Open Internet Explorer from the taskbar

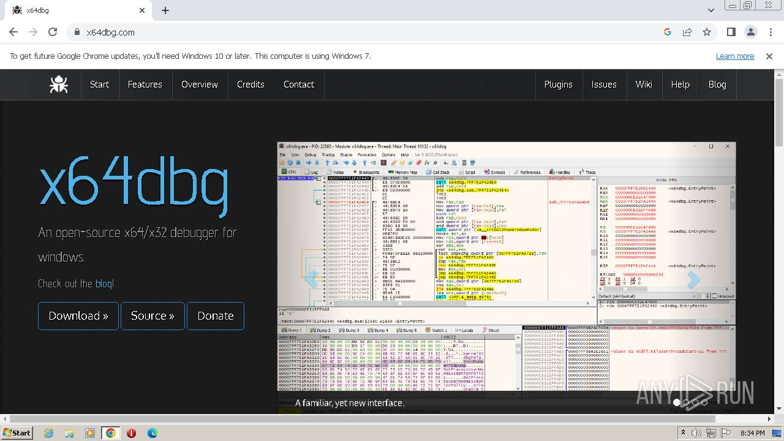tap(48, 433)
